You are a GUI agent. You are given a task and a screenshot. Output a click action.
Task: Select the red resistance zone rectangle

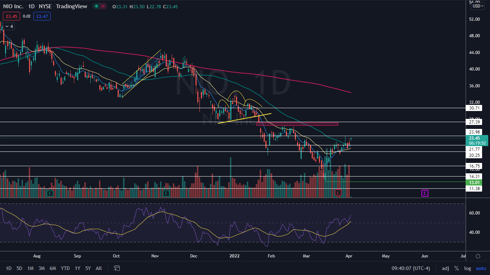pyautogui.click(x=297, y=124)
